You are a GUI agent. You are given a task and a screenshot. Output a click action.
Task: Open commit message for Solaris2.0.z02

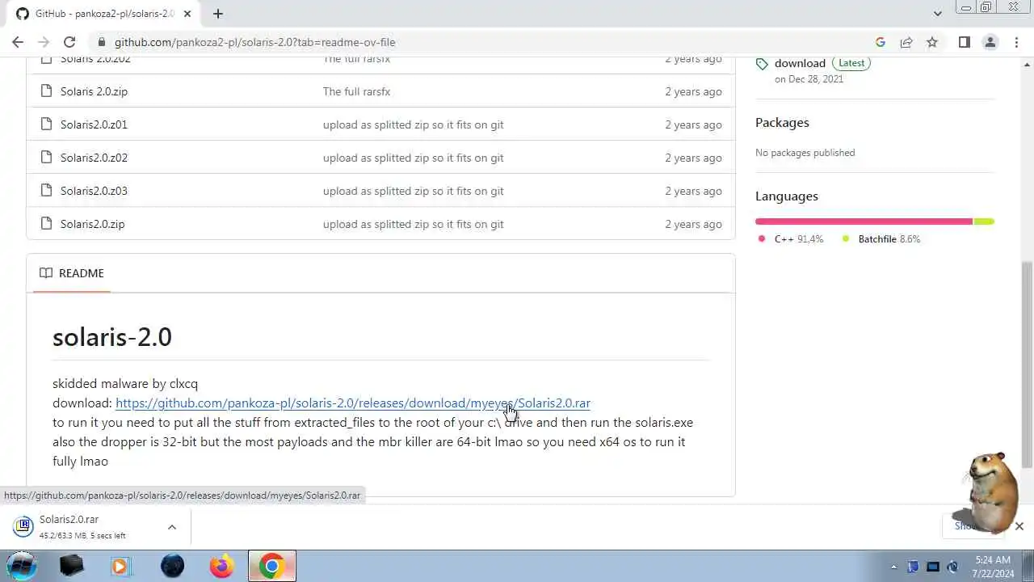click(x=413, y=158)
